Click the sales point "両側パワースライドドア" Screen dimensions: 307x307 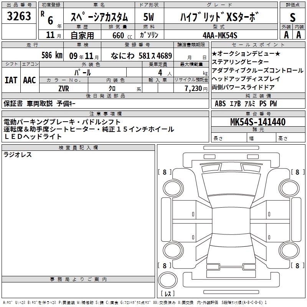tap(243, 87)
